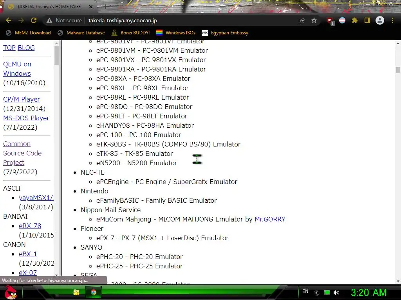The height and width of the screenshot is (300, 401).
Task: Reload the page with the refresh icon
Action: (34, 20)
